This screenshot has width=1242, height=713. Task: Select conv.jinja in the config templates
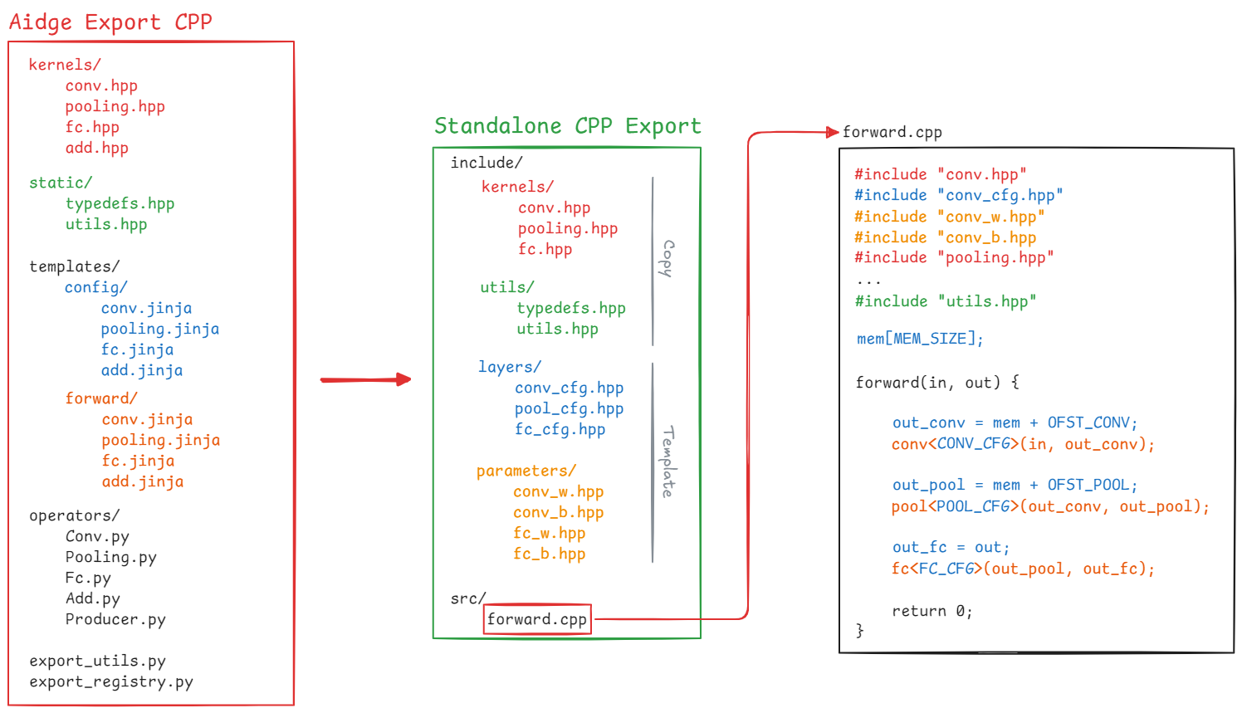click(x=146, y=308)
